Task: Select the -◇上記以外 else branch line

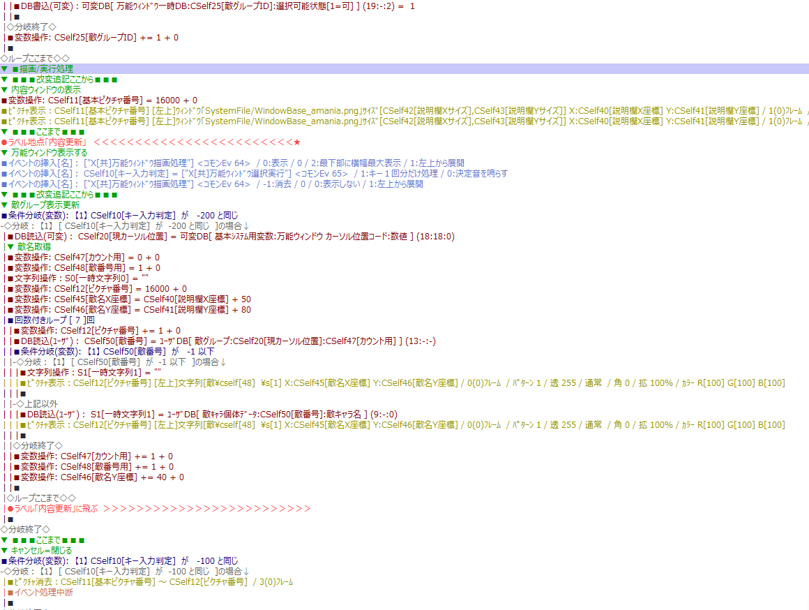Action: [x=36, y=404]
